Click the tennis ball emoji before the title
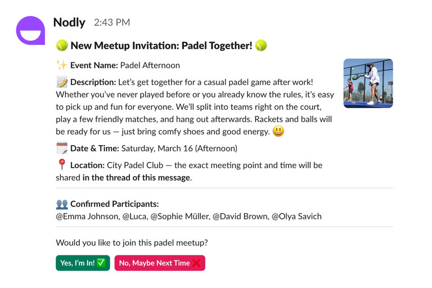The width and height of the screenshot is (432, 288). [x=62, y=46]
